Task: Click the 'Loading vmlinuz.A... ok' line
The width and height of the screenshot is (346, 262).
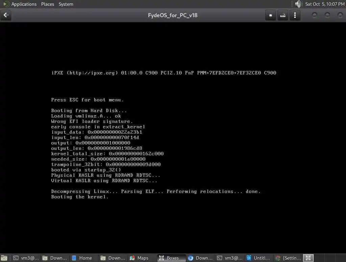Action: tap(86, 116)
